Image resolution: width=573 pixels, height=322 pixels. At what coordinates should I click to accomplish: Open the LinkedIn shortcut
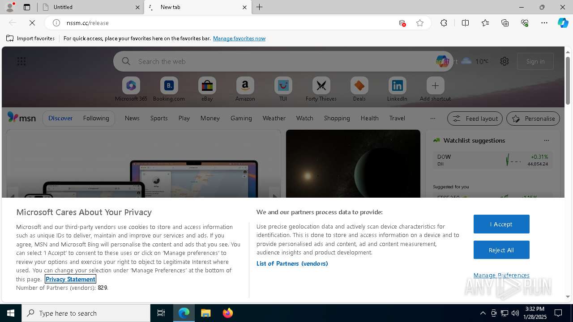[397, 89]
